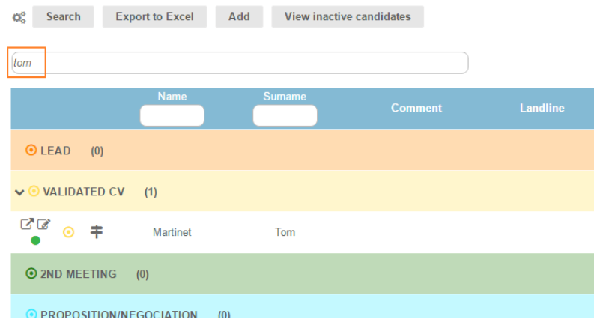Expand the LEAD group row
The width and height of the screenshot is (600, 328).
tap(55, 151)
